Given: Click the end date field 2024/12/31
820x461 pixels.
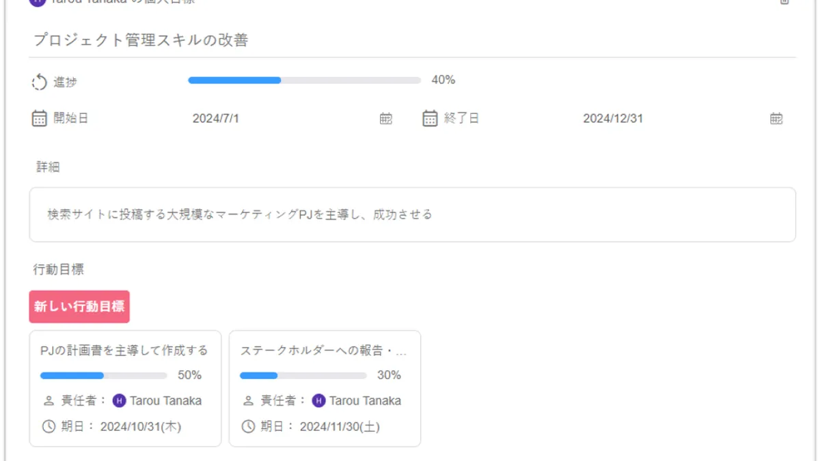Looking at the screenshot, I should pyautogui.click(x=682, y=119).
